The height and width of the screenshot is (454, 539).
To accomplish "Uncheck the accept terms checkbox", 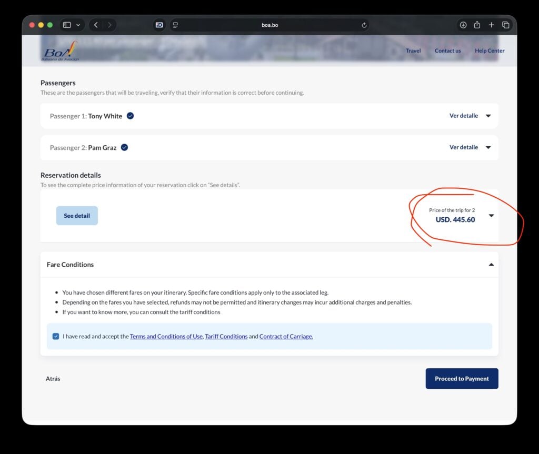I will tap(56, 336).
